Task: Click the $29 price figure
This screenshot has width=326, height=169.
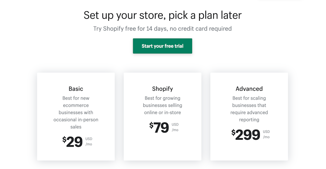Action: [73, 142]
